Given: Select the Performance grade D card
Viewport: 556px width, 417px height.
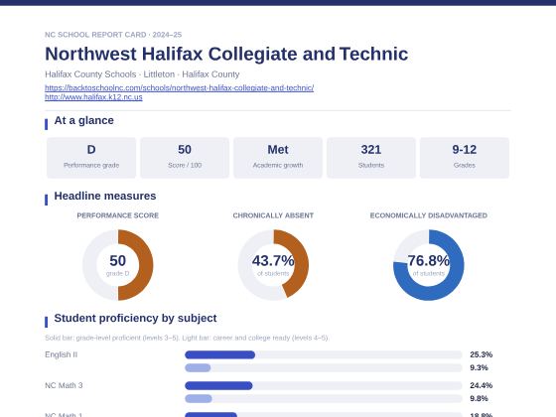Looking at the screenshot, I should click(91, 158).
